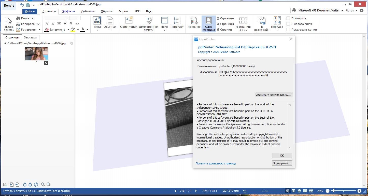Decrease font size with shrink A icon
The image size is (368, 196).
pyautogui.click(x=53, y=23)
